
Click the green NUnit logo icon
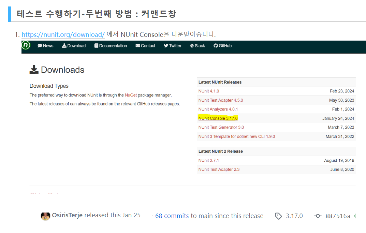click(26, 45)
